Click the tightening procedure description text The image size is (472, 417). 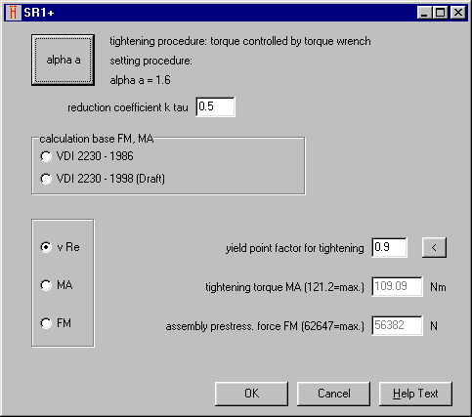pyautogui.click(x=240, y=41)
